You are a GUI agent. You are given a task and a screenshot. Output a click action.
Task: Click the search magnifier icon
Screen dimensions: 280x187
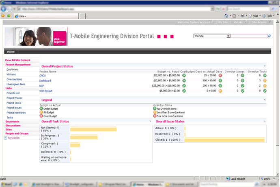[x=269, y=36]
